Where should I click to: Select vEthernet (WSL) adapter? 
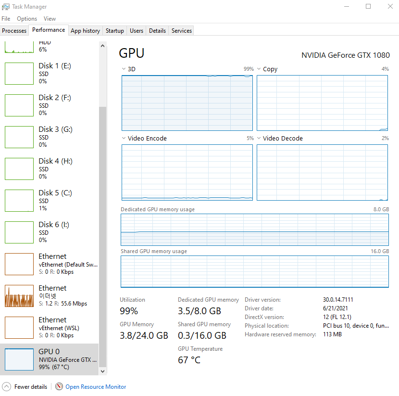50,328
